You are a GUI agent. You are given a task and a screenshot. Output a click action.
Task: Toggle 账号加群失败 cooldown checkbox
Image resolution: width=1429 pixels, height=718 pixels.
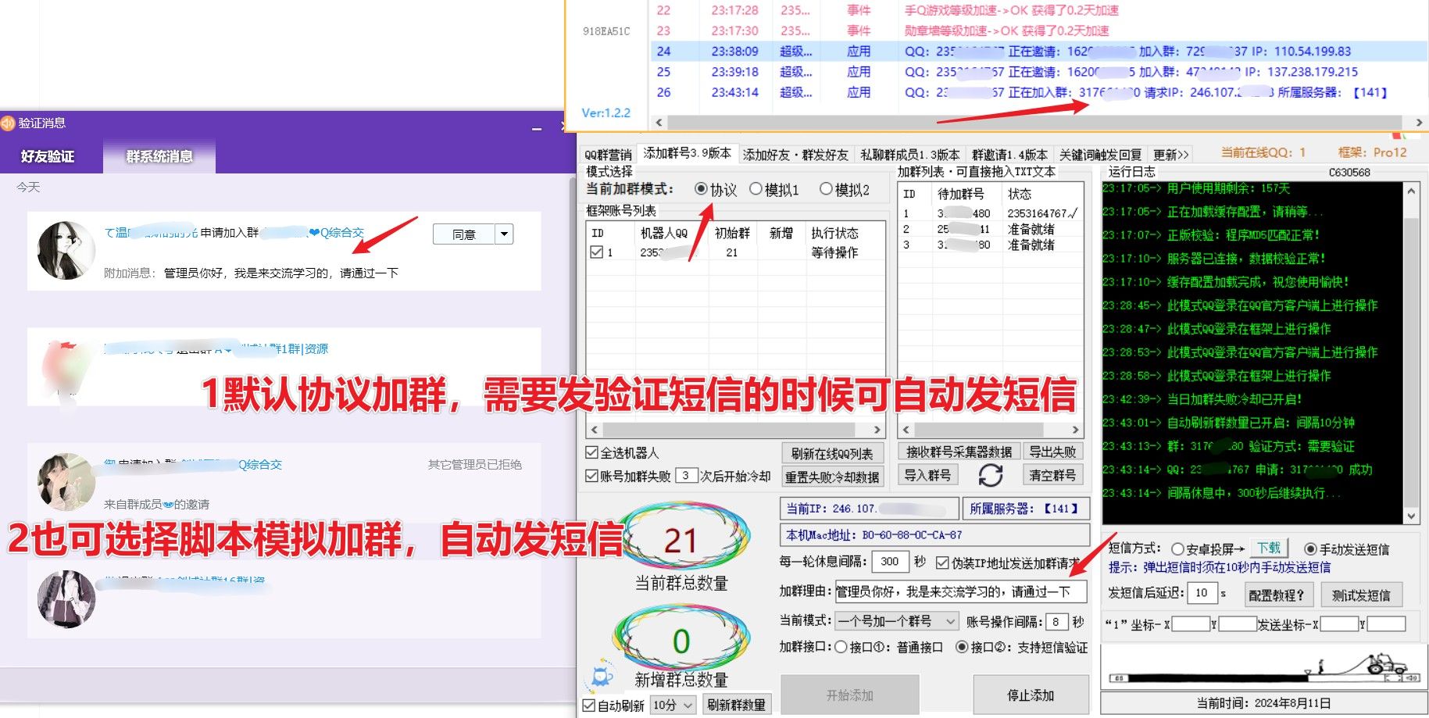(x=592, y=476)
